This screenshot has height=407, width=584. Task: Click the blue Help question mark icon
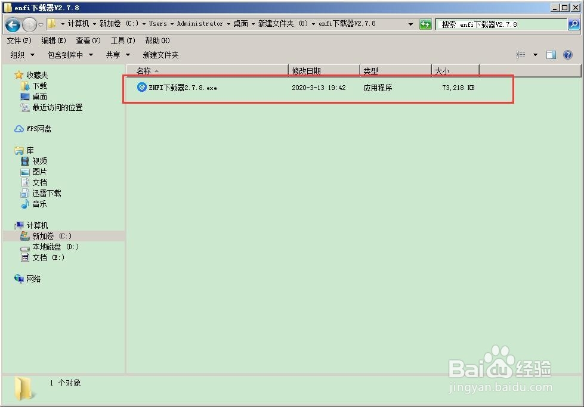pyautogui.click(x=568, y=55)
